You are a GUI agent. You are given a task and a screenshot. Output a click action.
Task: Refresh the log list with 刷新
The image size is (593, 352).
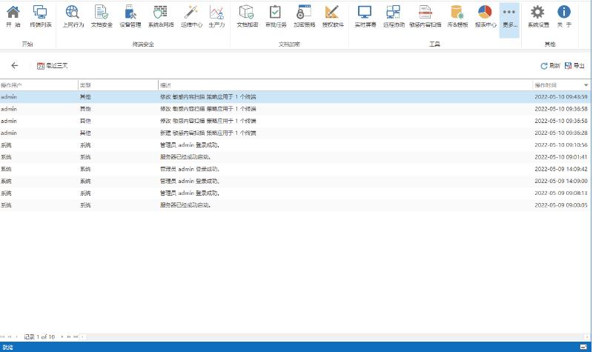[550, 66]
